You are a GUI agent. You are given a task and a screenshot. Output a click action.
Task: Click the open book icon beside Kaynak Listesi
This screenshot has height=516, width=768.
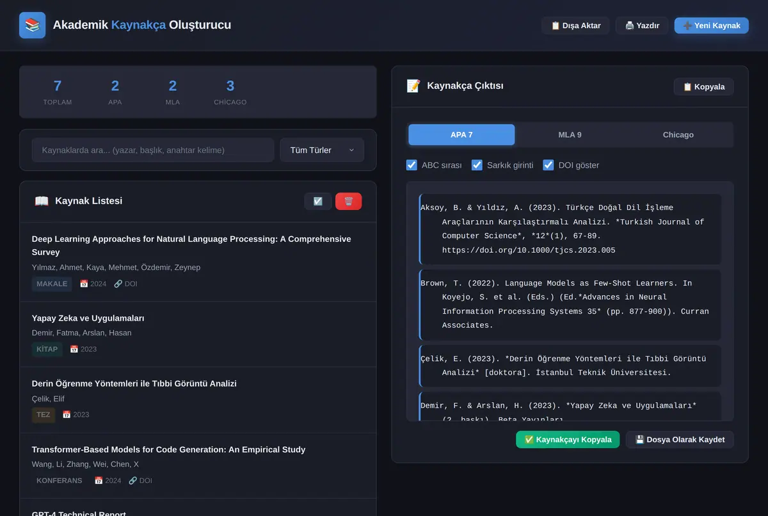pos(42,201)
